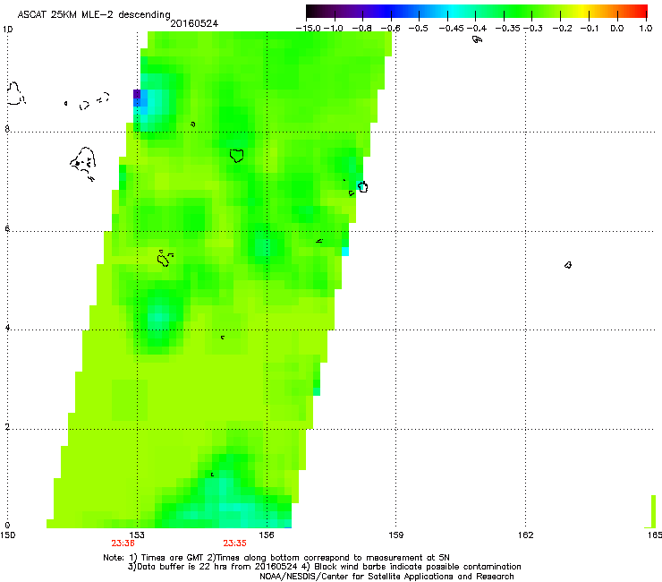Select the -0.8 color scale label

(362, 29)
